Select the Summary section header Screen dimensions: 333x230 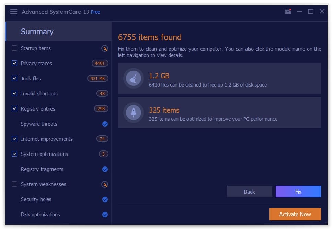(x=59, y=32)
